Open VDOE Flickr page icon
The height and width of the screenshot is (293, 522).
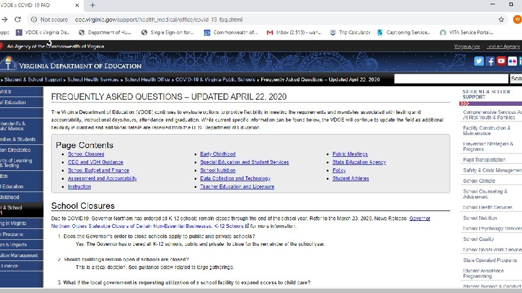point(512,61)
